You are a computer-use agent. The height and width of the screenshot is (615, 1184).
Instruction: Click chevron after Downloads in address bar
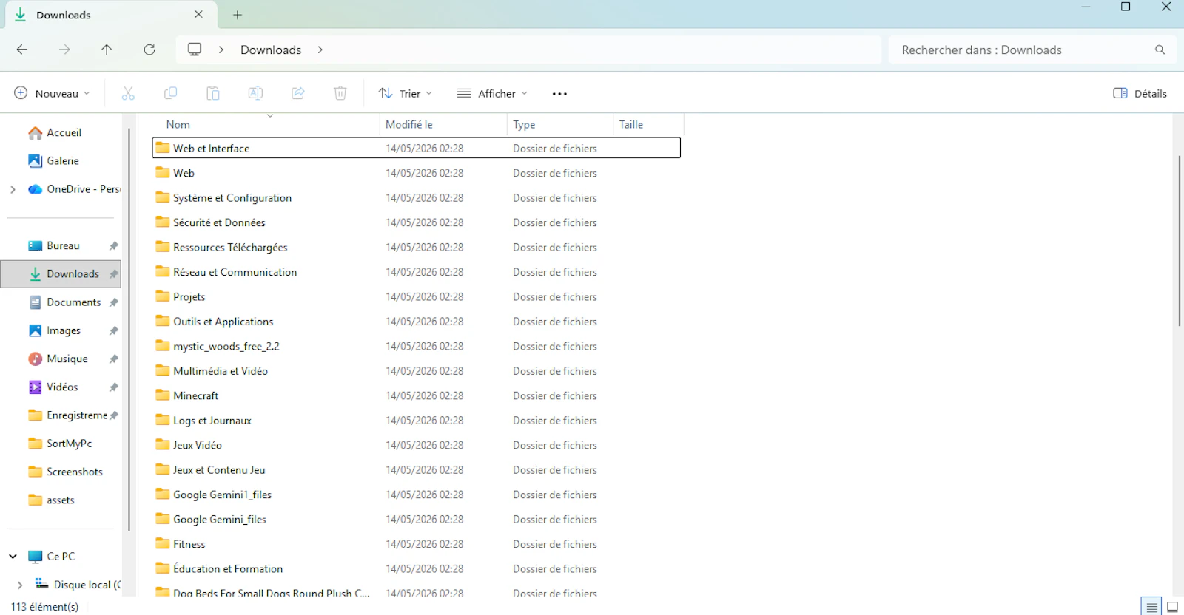[320, 50]
